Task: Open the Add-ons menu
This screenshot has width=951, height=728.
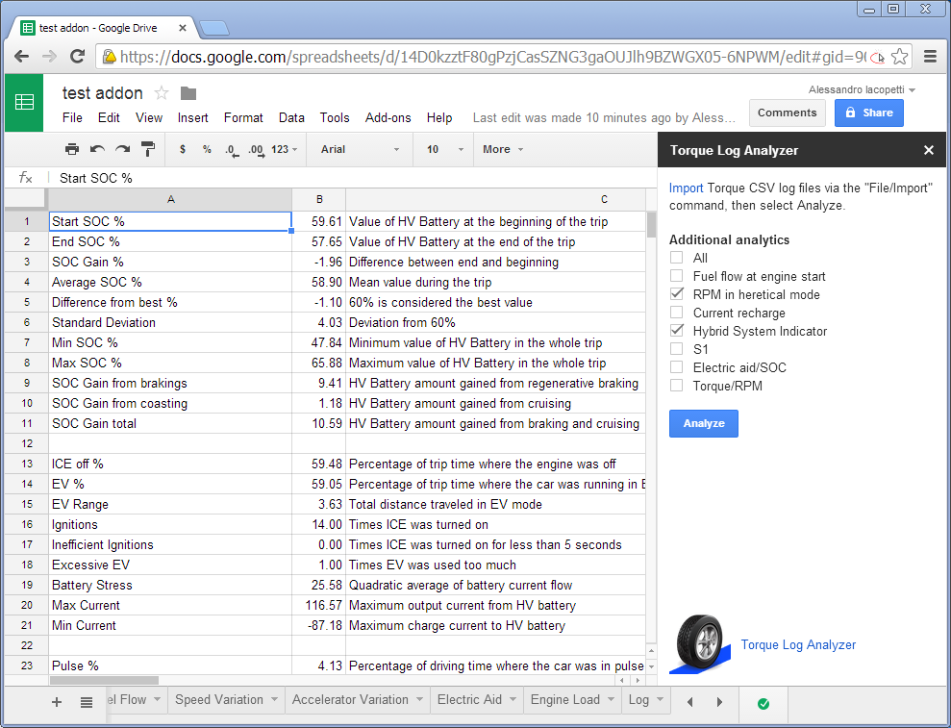Action: (x=388, y=117)
